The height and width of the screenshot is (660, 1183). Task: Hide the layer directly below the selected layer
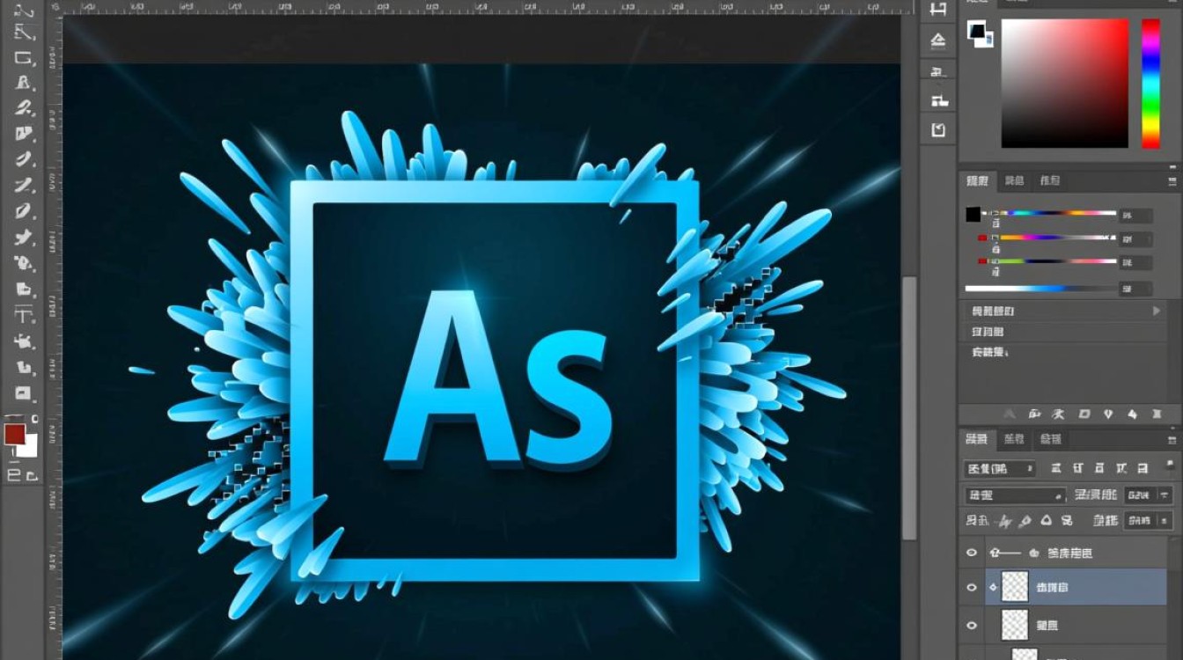[972, 626]
